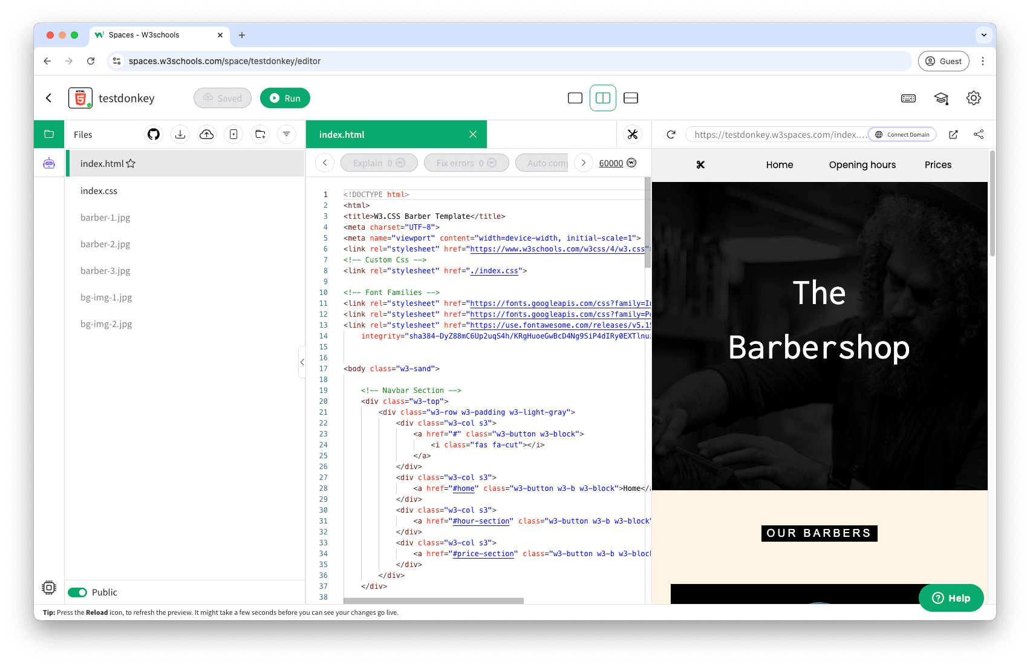Create a new folder via the folder-plus icon
The height and width of the screenshot is (665, 1030).
260,134
